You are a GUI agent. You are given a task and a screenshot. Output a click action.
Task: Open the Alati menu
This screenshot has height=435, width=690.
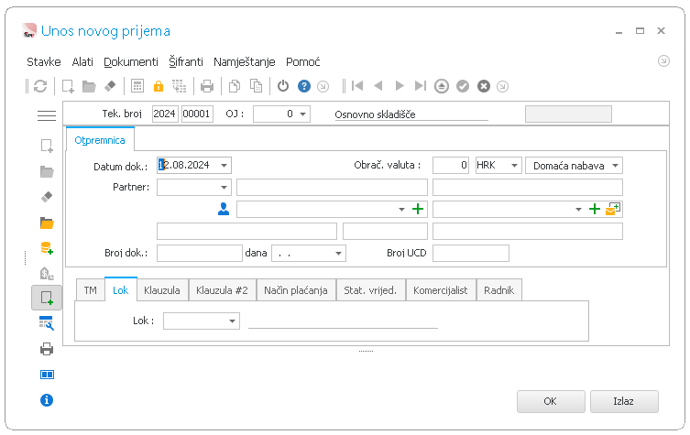tap(82, 62)
